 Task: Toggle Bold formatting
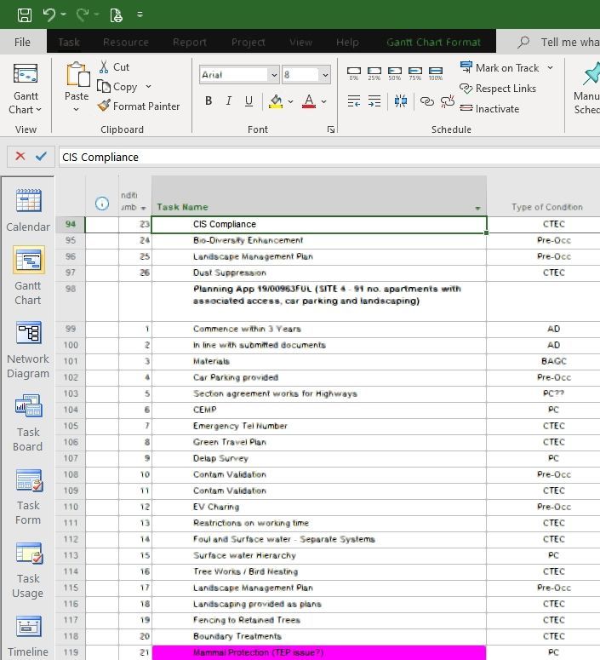tap(209, 101)
